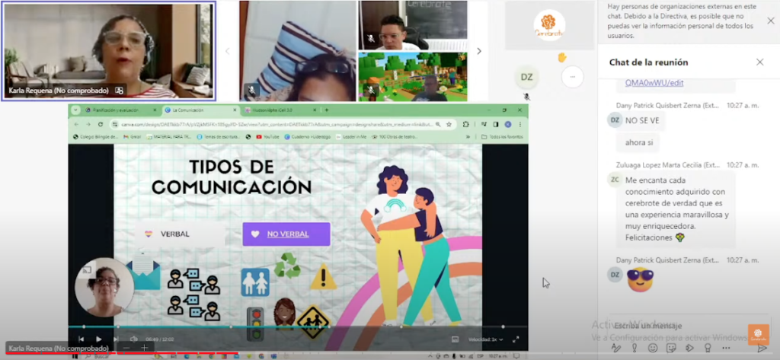Select the Minecraft background participant tile

point(413,77)
